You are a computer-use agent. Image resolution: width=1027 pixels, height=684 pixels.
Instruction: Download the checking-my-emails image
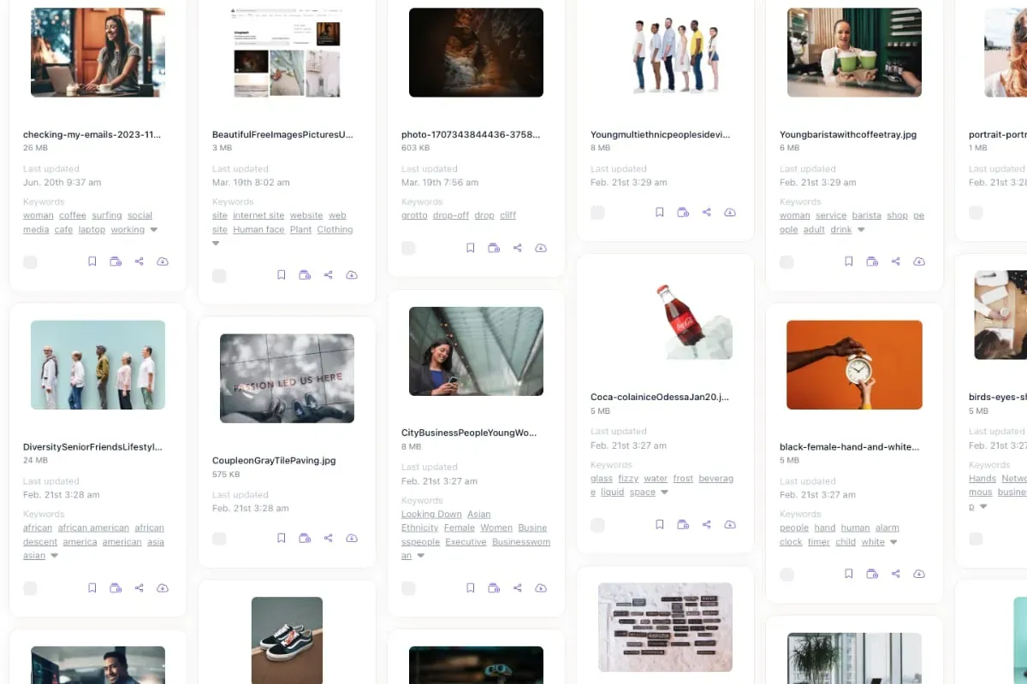click(163, 262)
